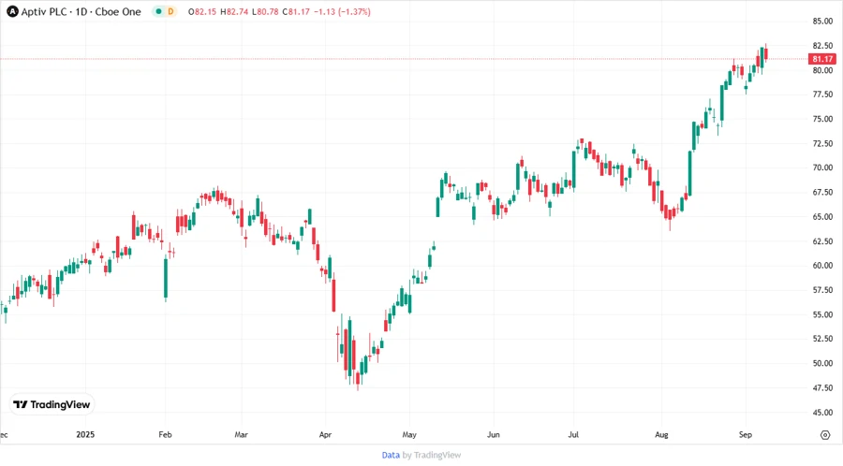Screen dimensions: 843x466
Task: Click the 75.00 price axis label
Action: [822, 119]
